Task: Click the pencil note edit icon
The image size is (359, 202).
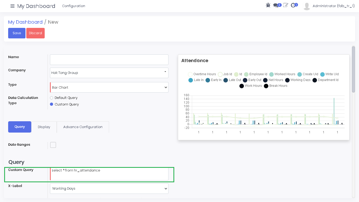Action: point(285,5)
